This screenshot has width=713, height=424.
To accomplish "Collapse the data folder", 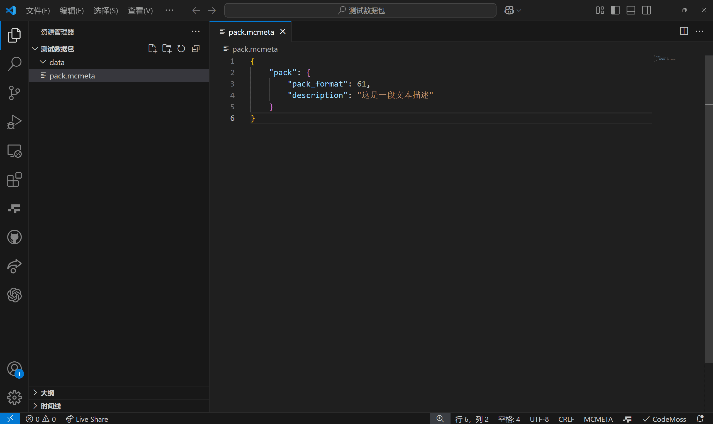I will [x=43, y=62].
